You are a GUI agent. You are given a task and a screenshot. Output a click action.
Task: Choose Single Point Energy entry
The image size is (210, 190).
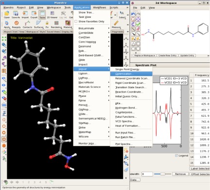[x=131, y=69]
